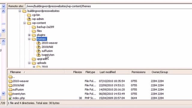This screenshot has width=192, height=108.
Task: Select the files folder label in tree
Action: click(x=39, y=31)
